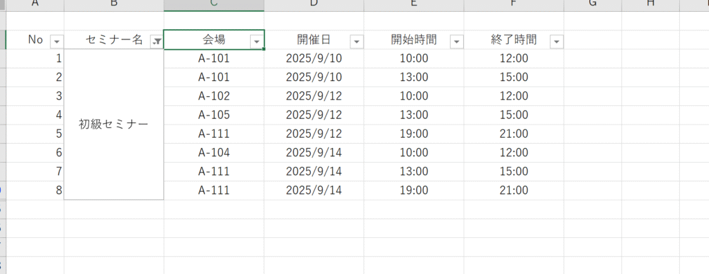Select column D header
This screenshot has width=709, height=274.
[314, 5]
